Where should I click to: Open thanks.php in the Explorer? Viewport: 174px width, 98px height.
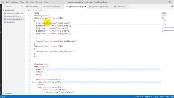[x=11, y=22]
